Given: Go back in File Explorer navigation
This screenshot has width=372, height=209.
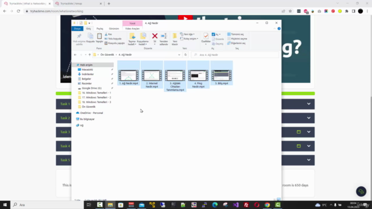Looking at the screenshot, I should coord(75,55).
